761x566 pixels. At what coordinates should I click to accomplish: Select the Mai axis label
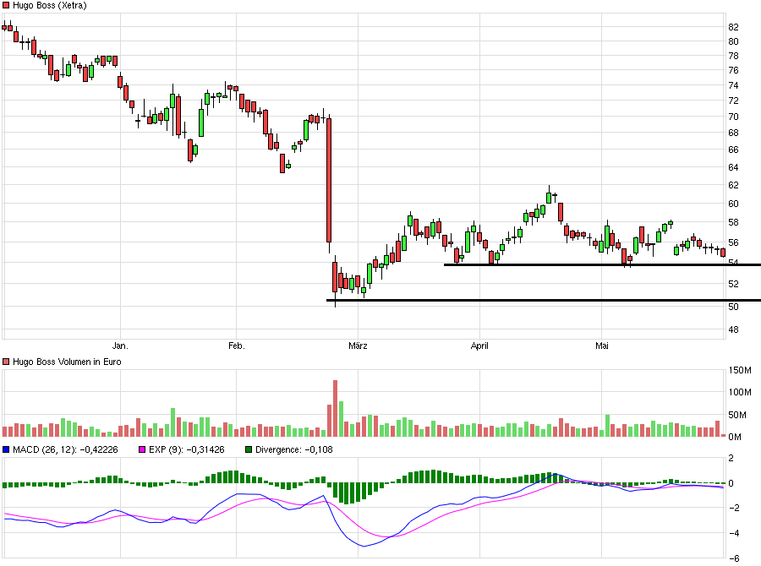click(601, 346)
